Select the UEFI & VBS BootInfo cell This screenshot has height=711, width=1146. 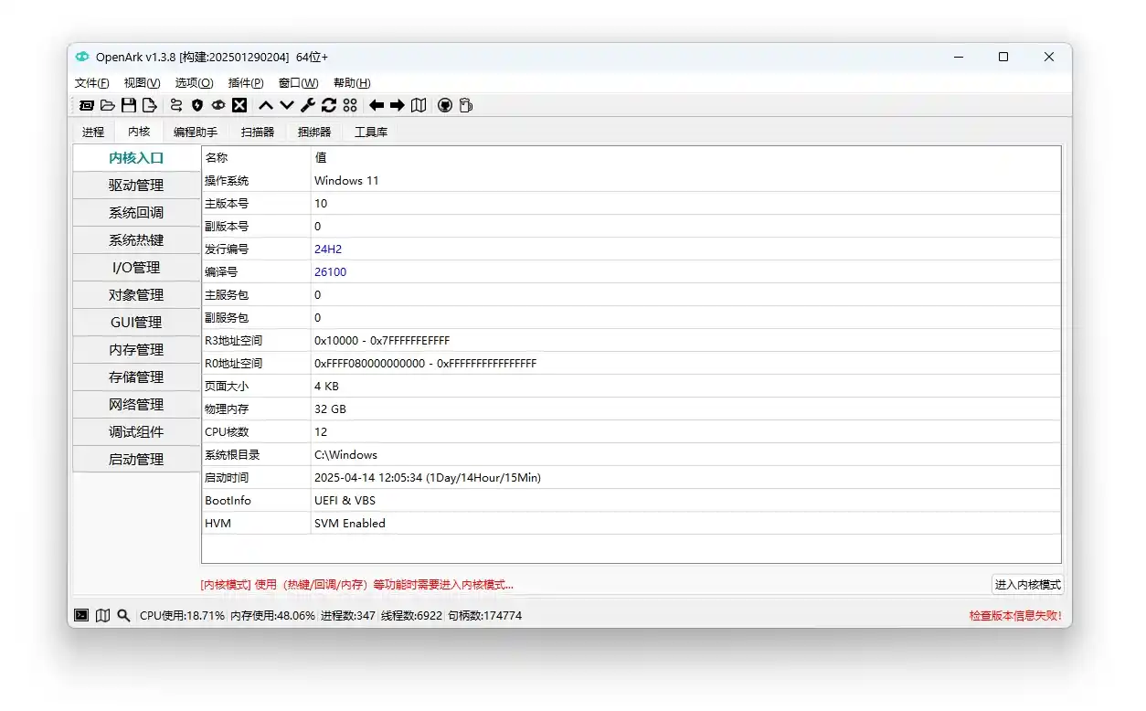tap(685, 500)
